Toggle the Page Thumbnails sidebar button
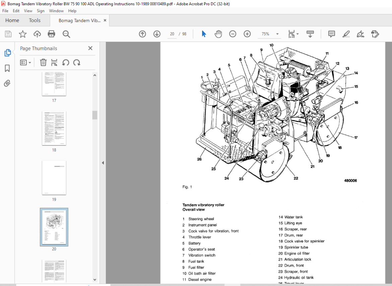The image size is (392, 286). click(7, 53)
